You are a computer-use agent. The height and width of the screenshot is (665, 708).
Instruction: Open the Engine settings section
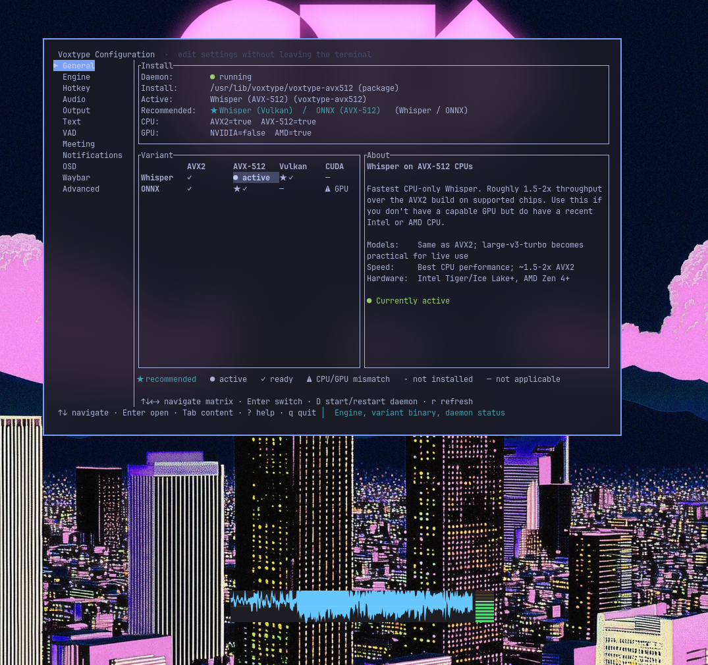click(x=76, y=77)
